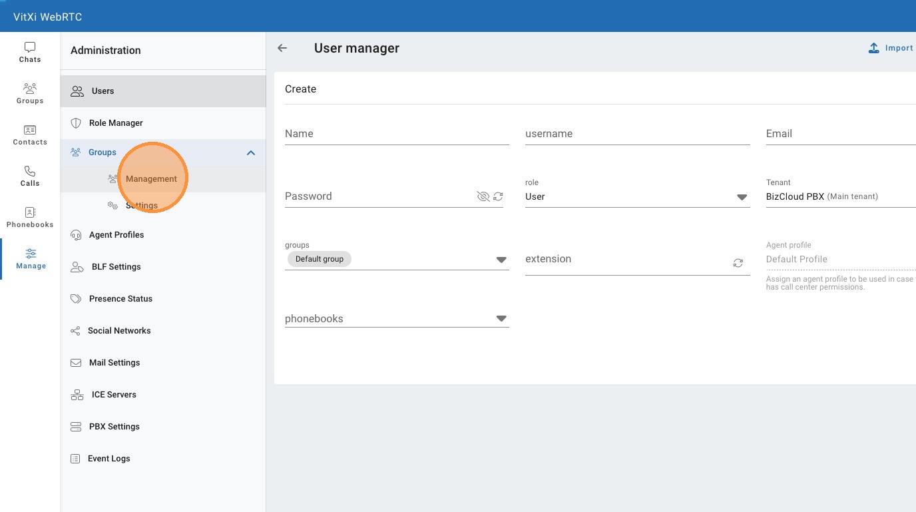916x512 pixels.
Task: Click the back arrow beside User manager
Action: [x=282, y=48]
